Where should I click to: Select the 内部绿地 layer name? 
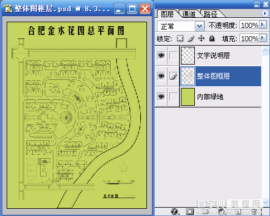(210, 97)
